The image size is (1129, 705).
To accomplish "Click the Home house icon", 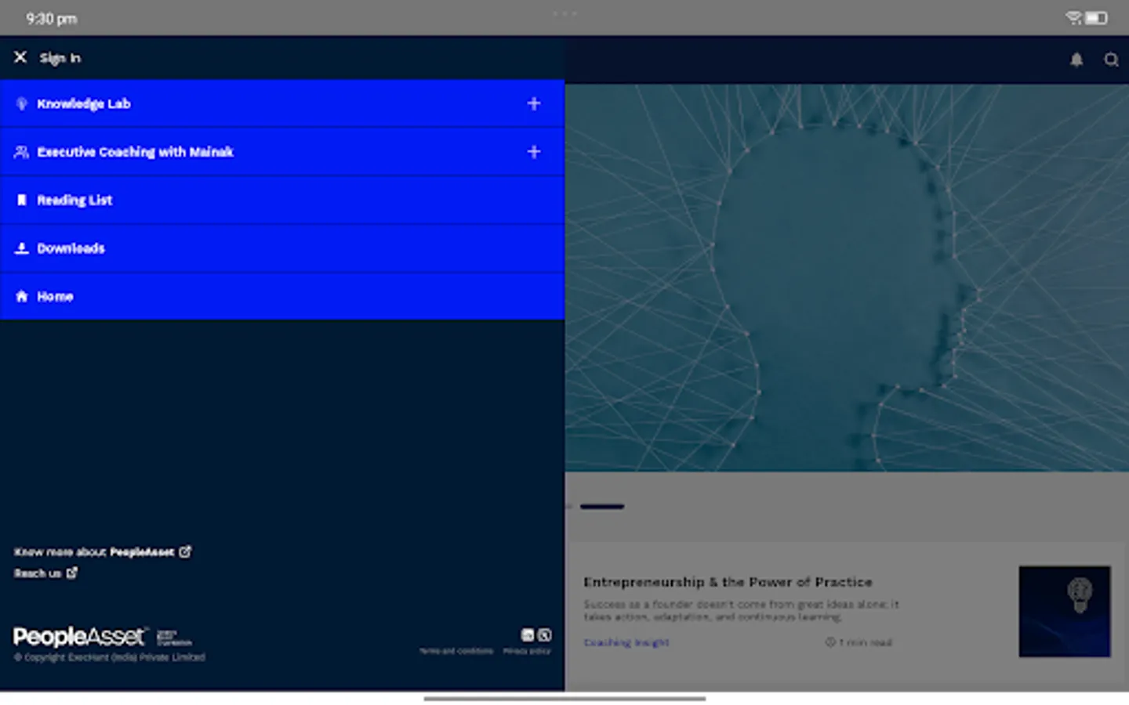I will [22, 296].
